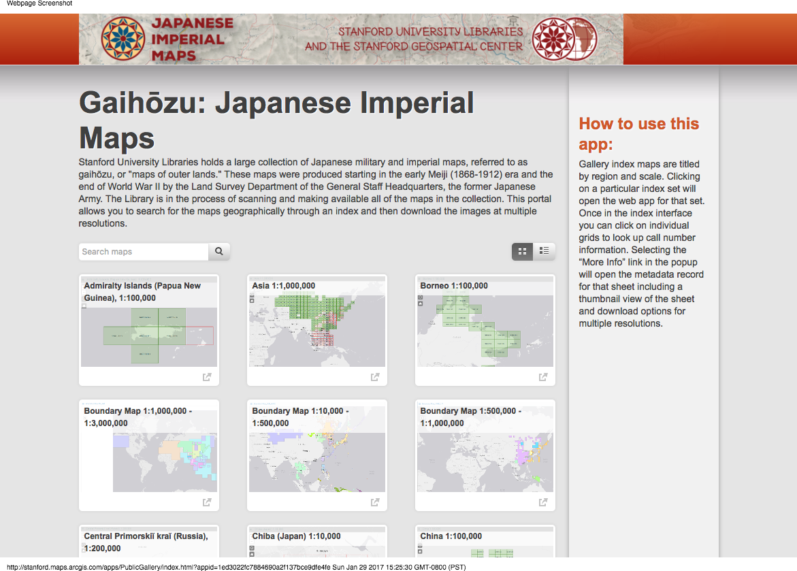The height and width of the screenshot is (571, 797).
Task: Open external link icon on Admiralty Islands card
Action: (207, 377)
